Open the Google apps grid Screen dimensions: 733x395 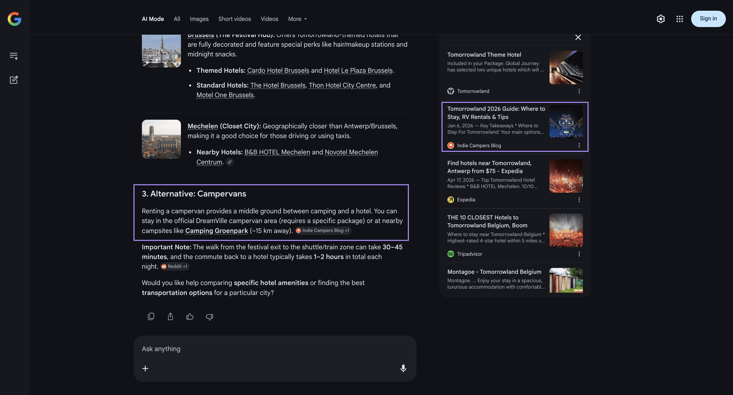(x=679, y=19)
